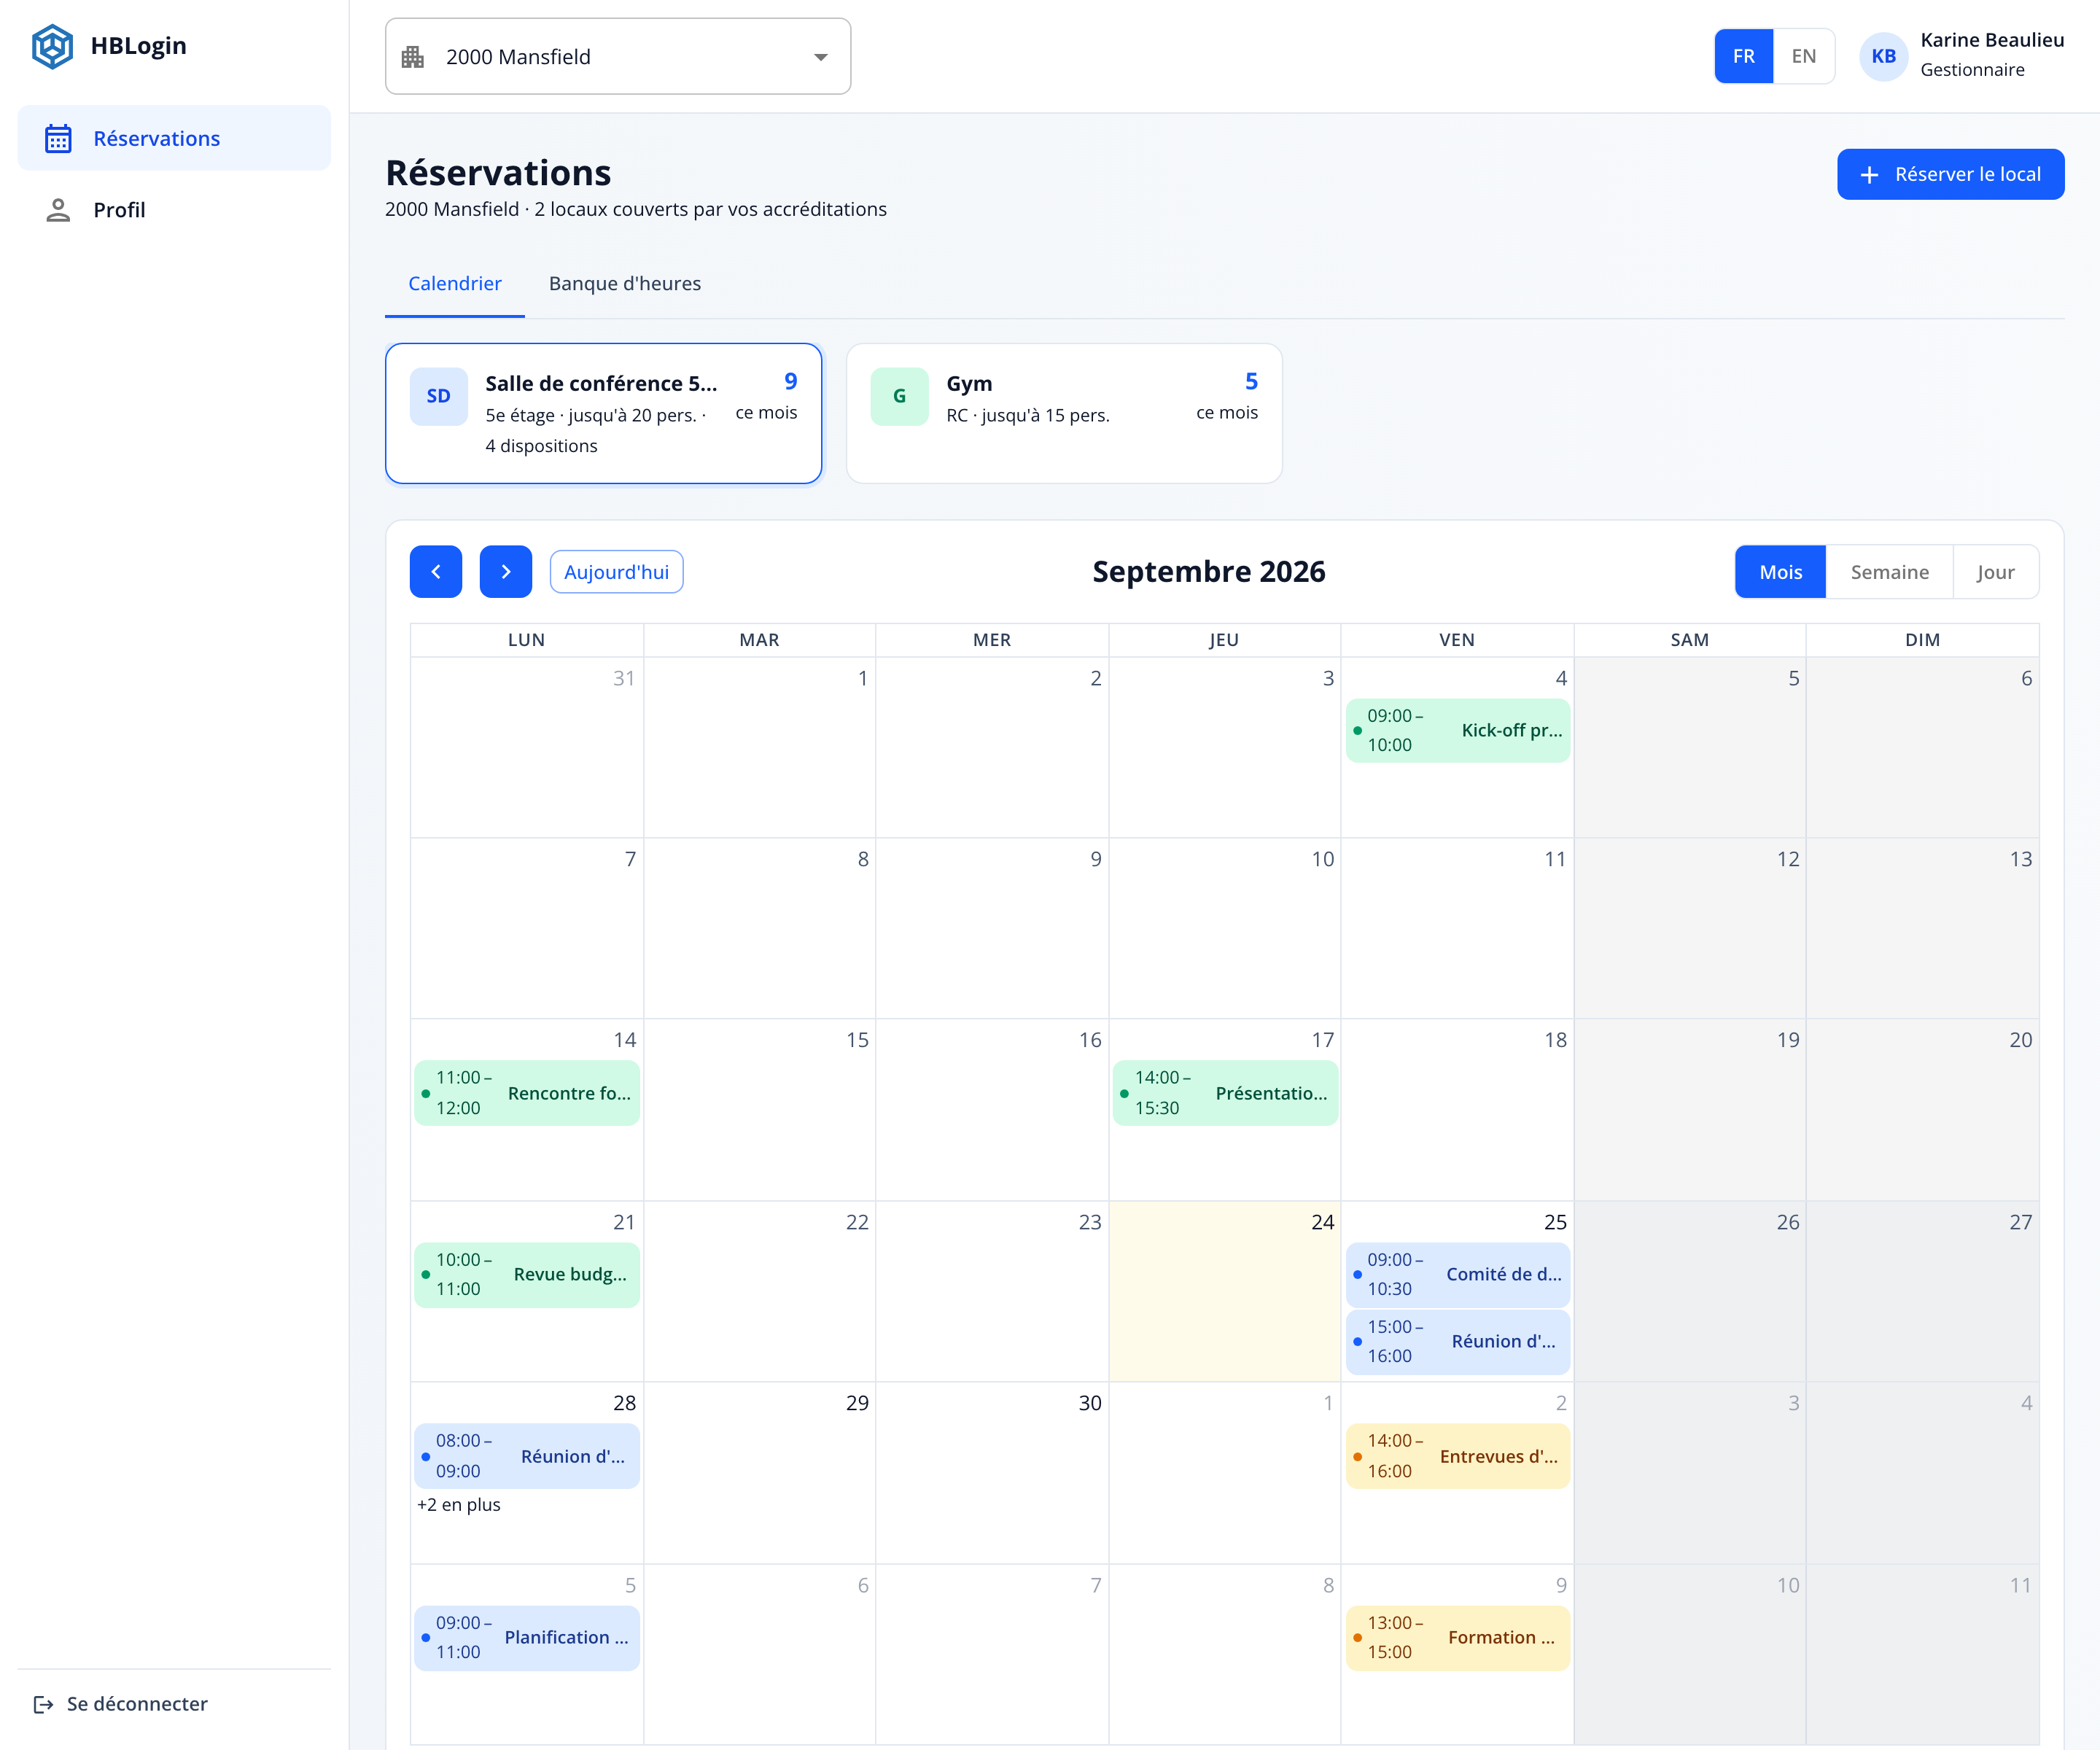Switch language to EN
Viewport: 2100px width, 1750px height.
pos(1804,56)
